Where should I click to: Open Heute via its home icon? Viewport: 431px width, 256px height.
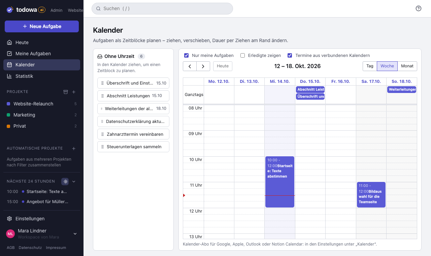point(9,42)
